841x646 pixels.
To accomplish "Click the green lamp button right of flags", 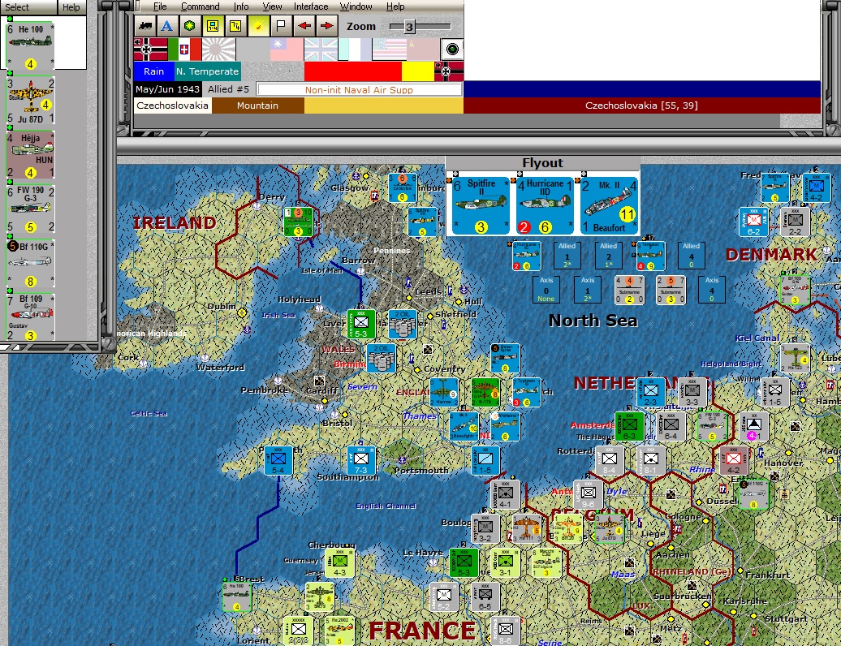I will (x=452, y=50).
